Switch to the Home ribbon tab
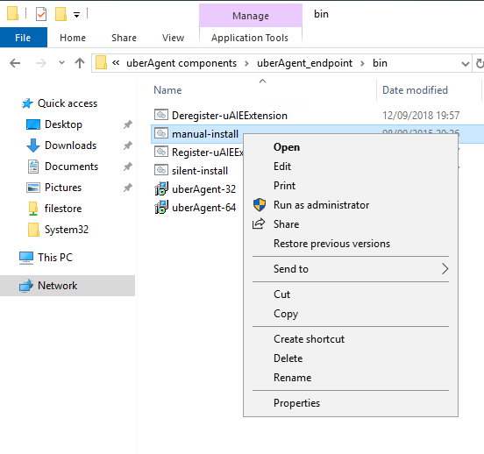Image resolution: width=484 pixels, height=454 pixels. click(73, 38)
